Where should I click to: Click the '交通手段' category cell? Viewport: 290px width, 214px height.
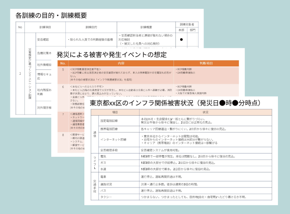[x=95, y=186]
